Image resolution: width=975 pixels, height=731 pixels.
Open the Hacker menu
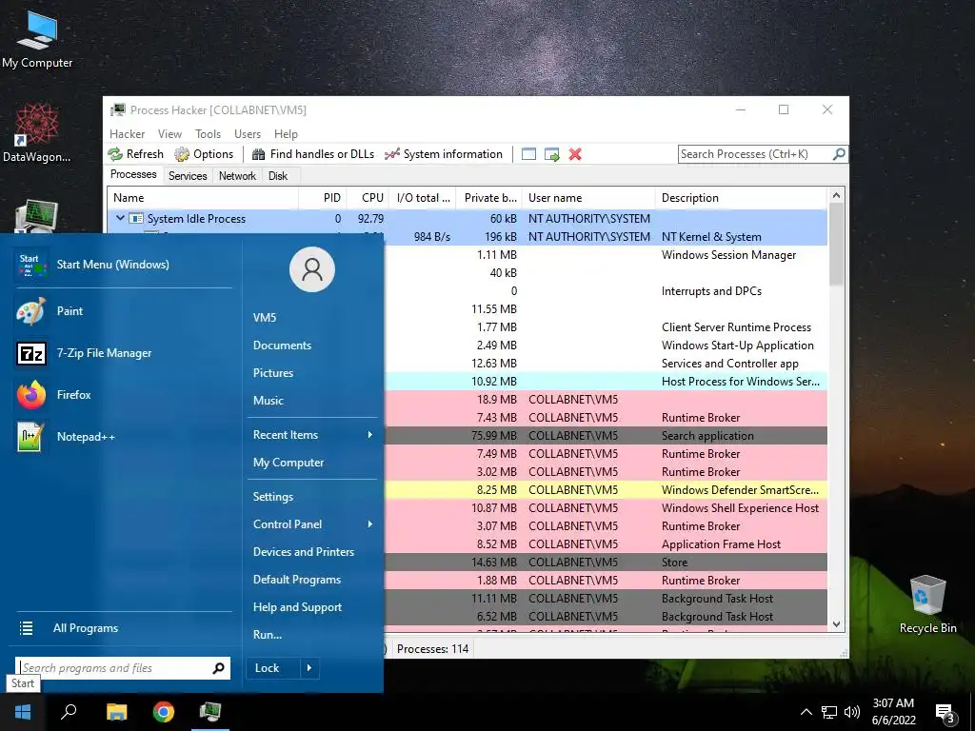click(x=127, y=133)
